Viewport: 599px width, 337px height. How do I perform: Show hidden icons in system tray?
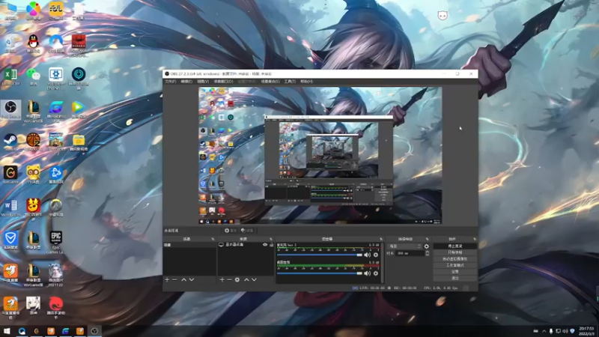pos(544,331)
